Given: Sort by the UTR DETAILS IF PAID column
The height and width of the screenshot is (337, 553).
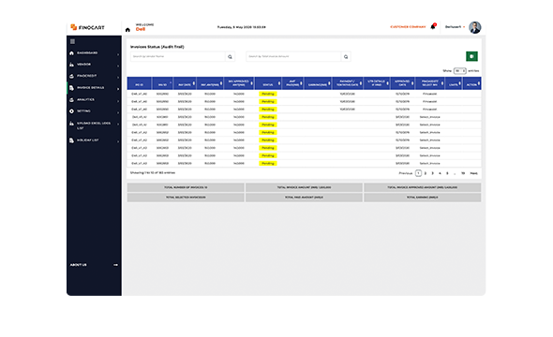Looking at the screenshot, I should pos(377,83).
